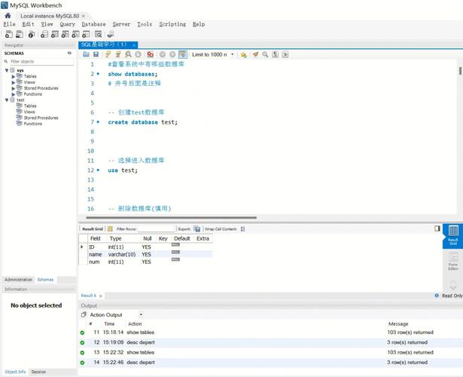Expand Views under sys
The image size is (463, 377).
click(14, 82)
